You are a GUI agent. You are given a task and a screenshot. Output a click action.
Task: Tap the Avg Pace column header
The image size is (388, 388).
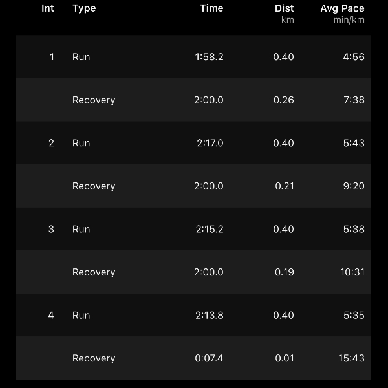coord(343,14)
